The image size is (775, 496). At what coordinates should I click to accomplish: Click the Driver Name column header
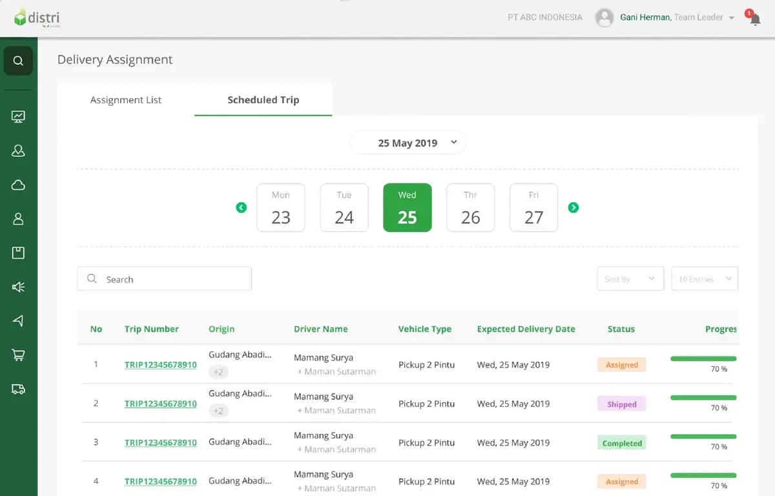[321, 329]
